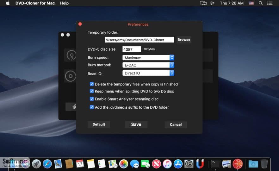Click the DVD-5 disc size field
The width and height of the screenshot is (279, 171).
(x=132, y=49)
